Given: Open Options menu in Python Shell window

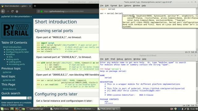Looking at the screenshot, I should (x=128, y=59).
